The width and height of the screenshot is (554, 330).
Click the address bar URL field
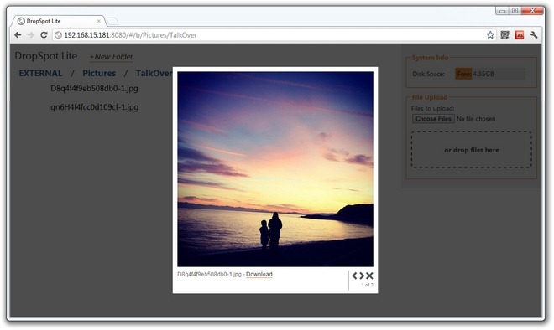pos(269,35)
